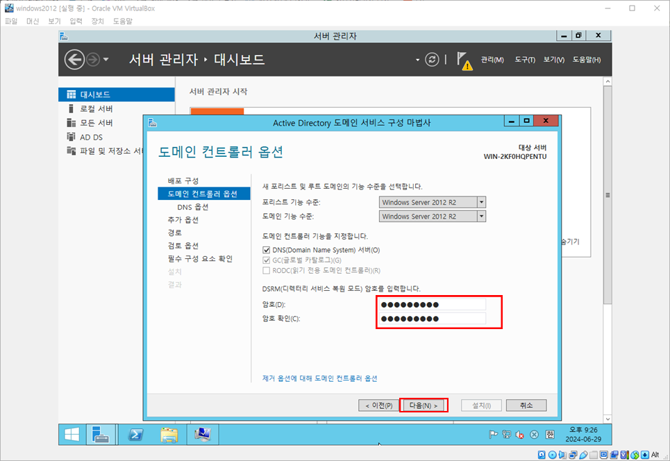670x461 pixels.
Task: Click the circled X tray icon
Action: pyautogui.click(x=534, y=435)
